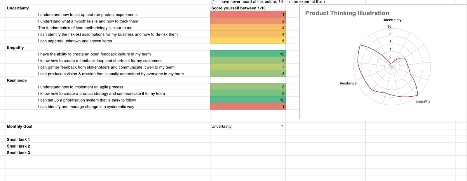
Task: Select the score cell for product experiments
Action: (x=248, y=15)
